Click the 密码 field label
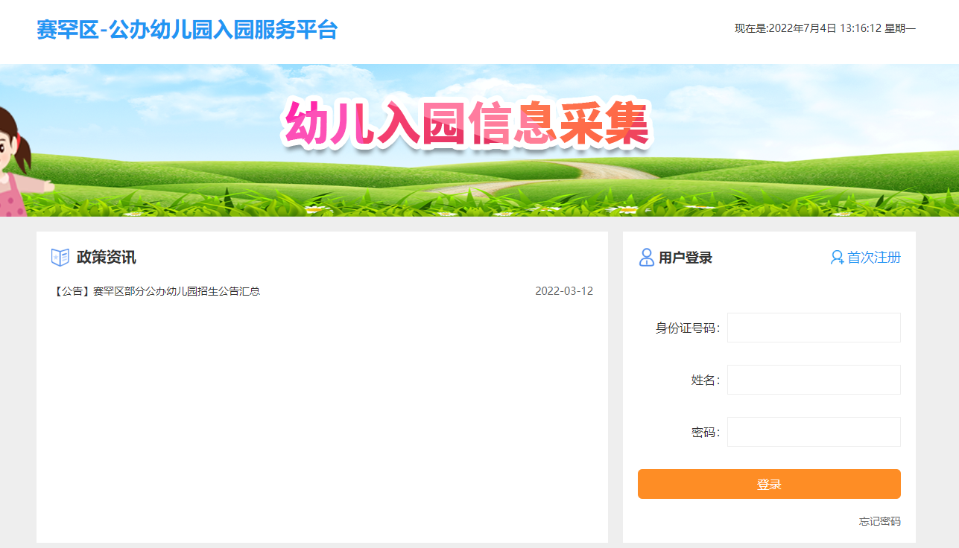 coord(706,433)
